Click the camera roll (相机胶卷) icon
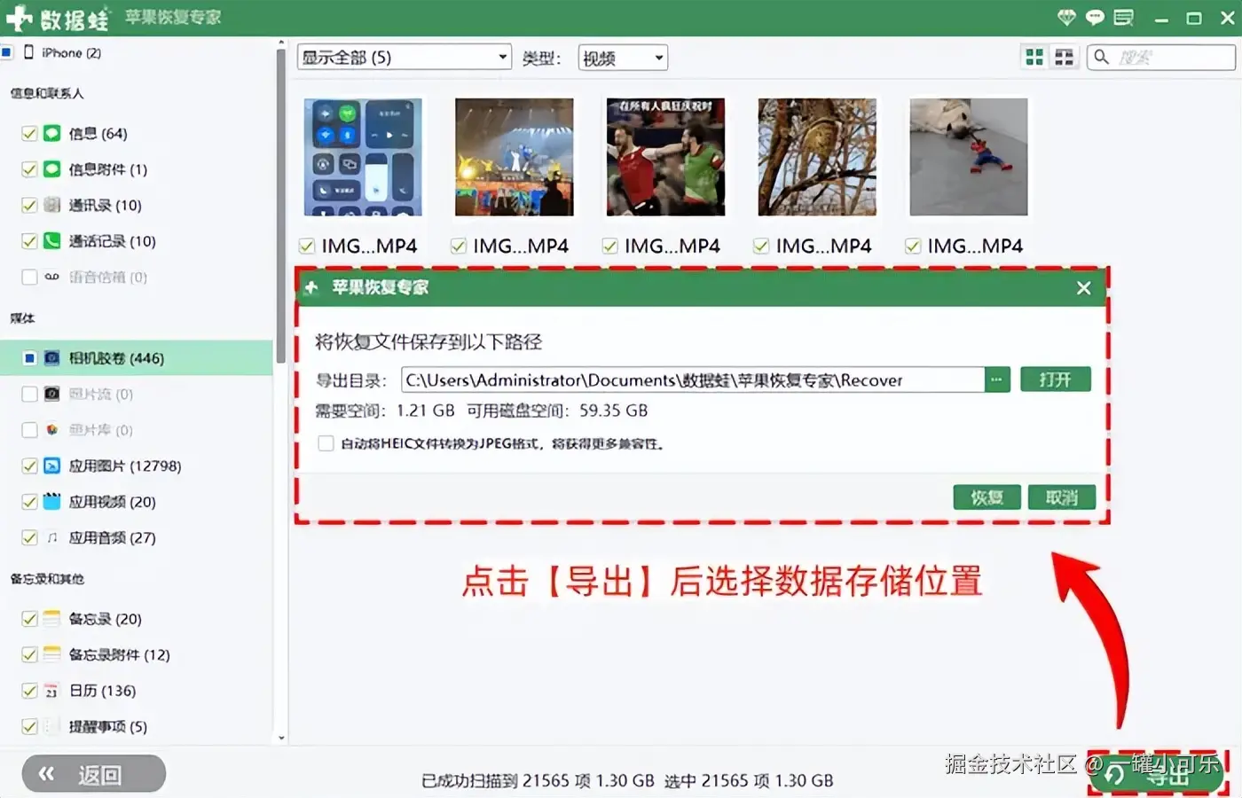 pyautogui.click(x=52, y=358)
